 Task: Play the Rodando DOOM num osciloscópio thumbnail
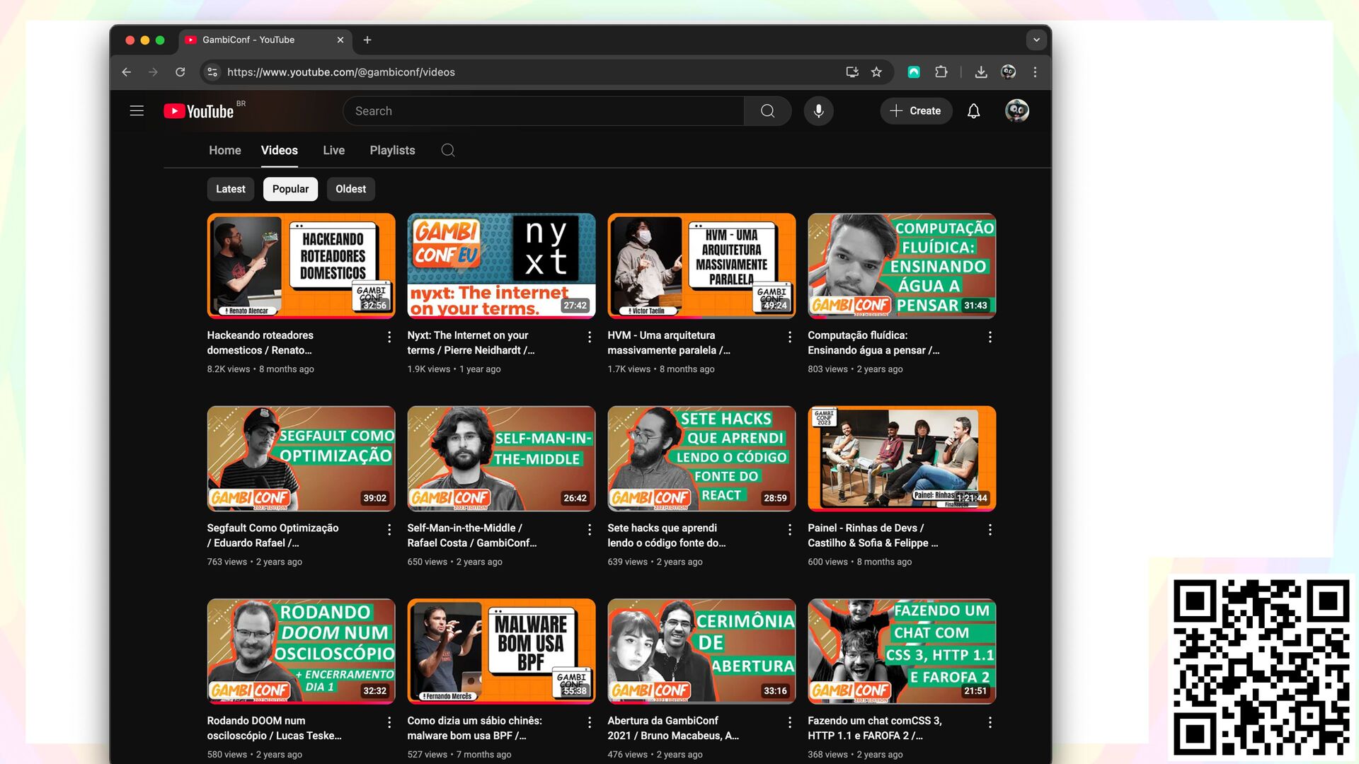tap(301, 652)
